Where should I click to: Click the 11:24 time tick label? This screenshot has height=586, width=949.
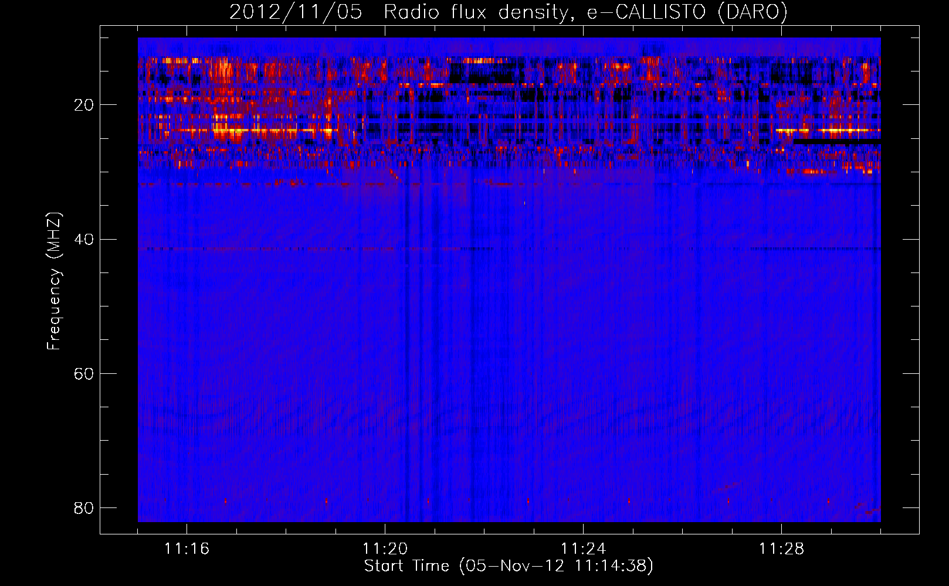583,549
